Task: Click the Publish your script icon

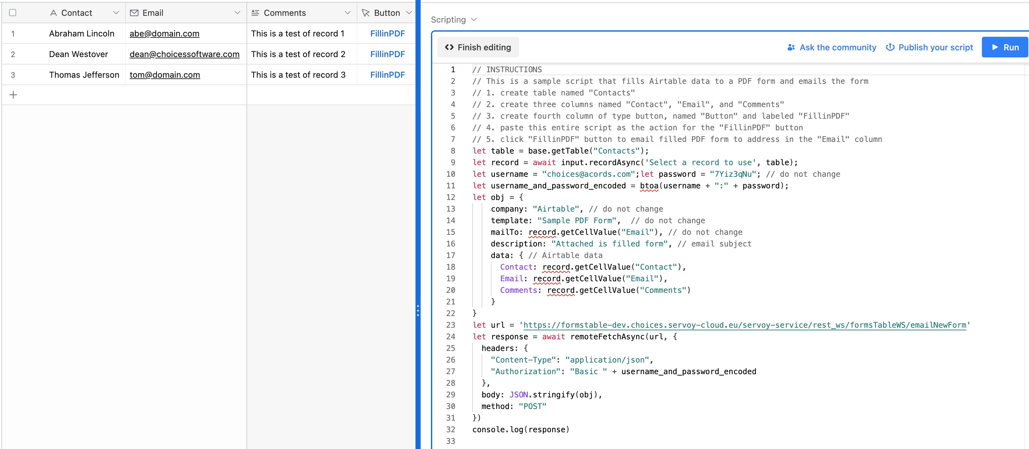Action: pyautogui.click(x=890, y=47)
